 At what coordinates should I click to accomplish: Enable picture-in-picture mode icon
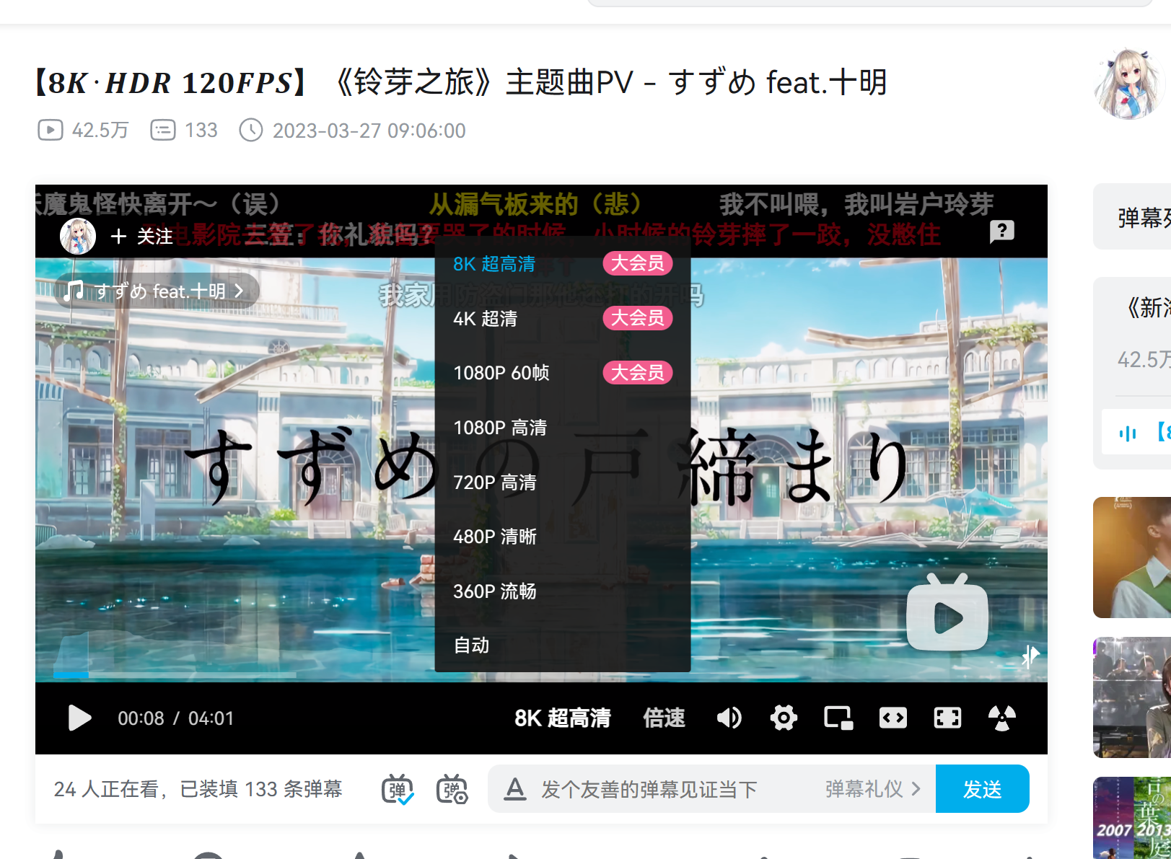(x=838, y=718)
